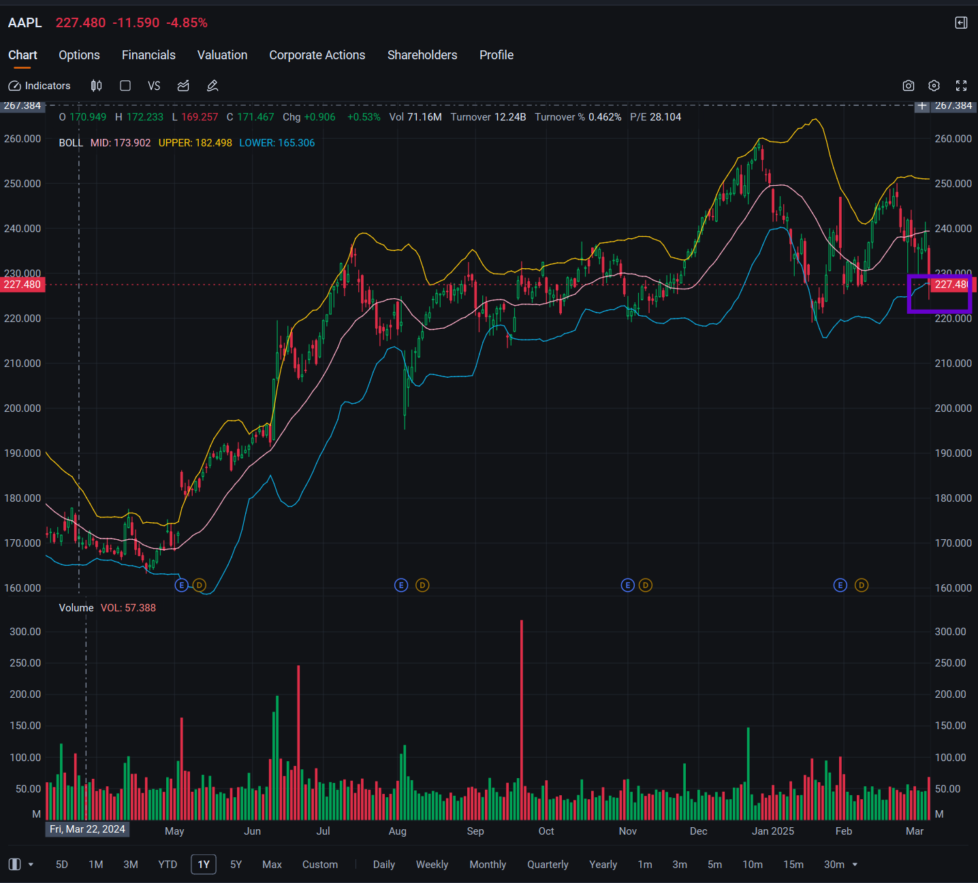
Task: Open the layout selector icon at bottom left
Action: tap(15, 865)
